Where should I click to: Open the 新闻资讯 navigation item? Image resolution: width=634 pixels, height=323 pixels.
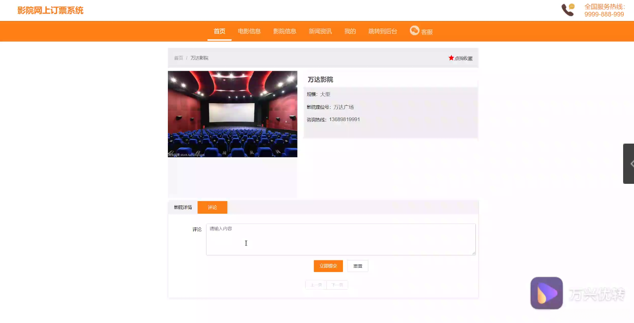pos(320,31)
